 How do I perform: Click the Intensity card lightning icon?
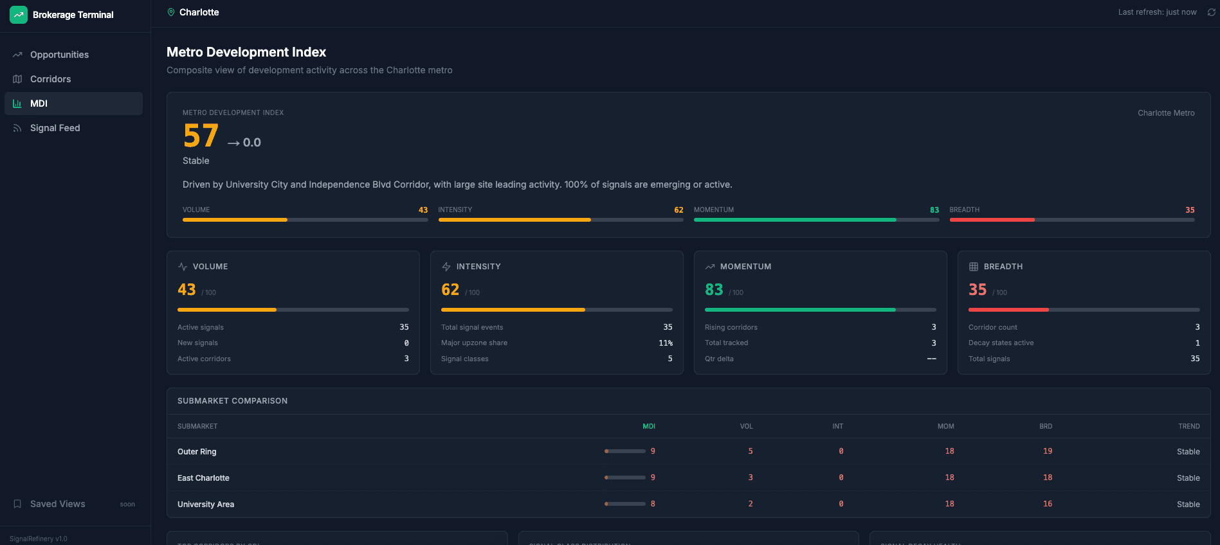coord(446,267)
